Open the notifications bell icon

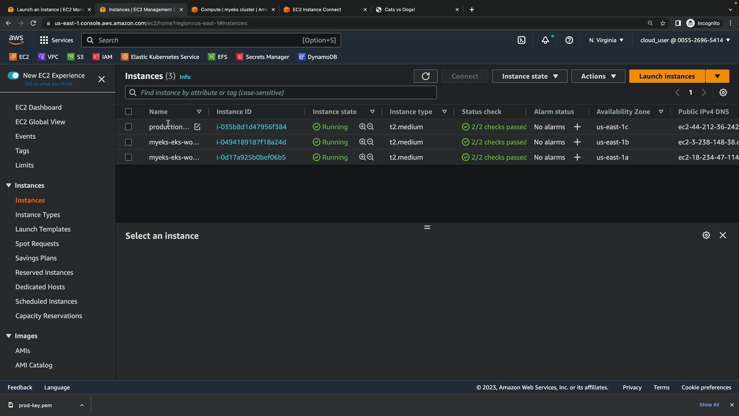(x=545, y=40)
